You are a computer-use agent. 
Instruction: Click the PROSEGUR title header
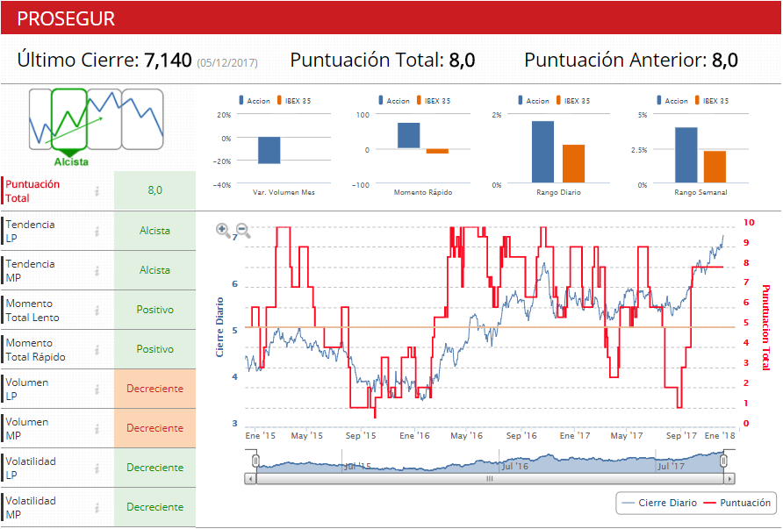click(x=66, y=18)
